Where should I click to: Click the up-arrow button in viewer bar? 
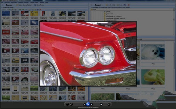(101, 104)
